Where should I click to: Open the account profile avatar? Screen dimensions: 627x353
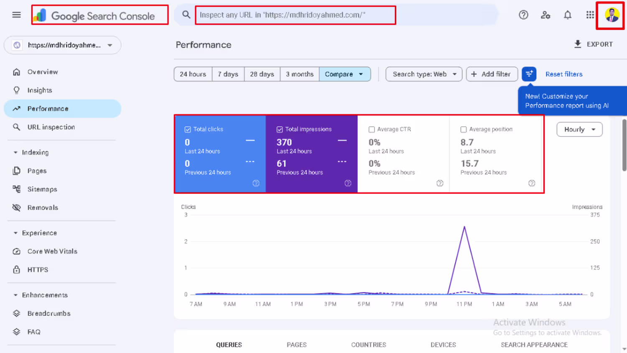(x=612, y=15)
